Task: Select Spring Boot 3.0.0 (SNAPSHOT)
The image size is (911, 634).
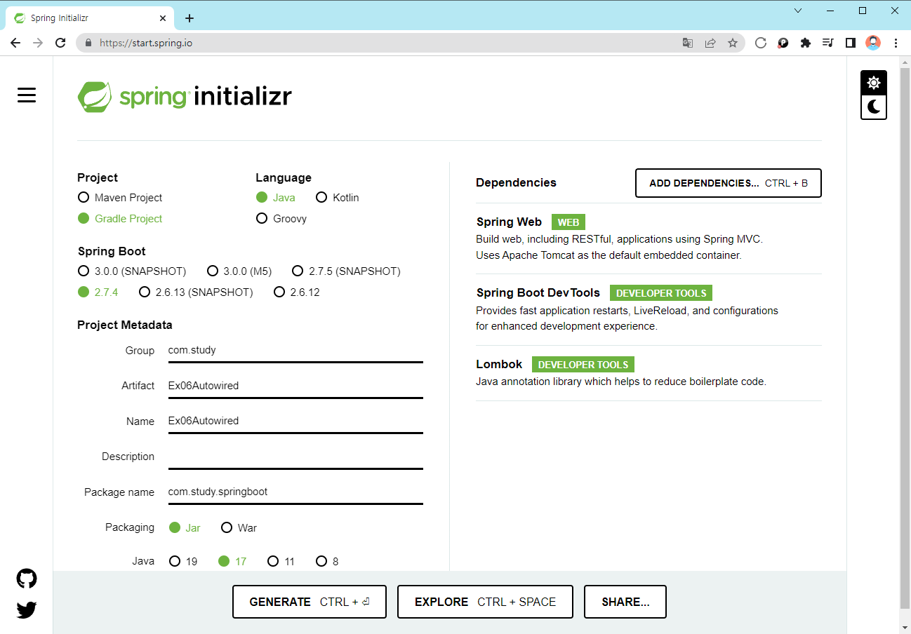Action: click(132, 271)
